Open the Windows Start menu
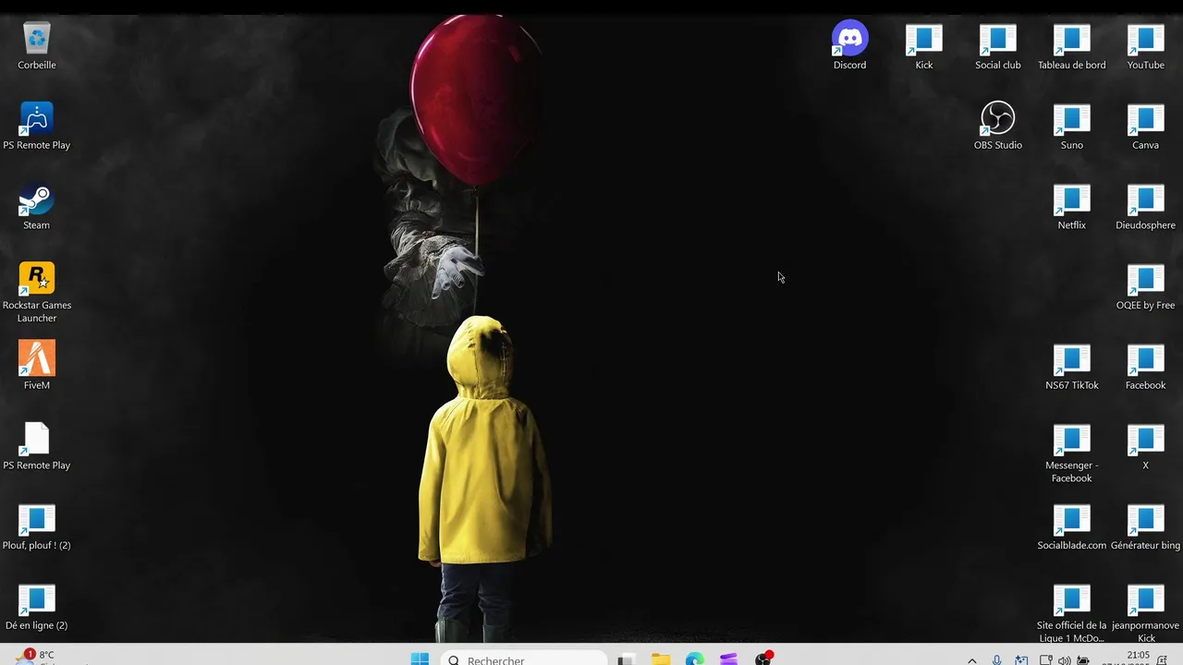The height and width of the screenshot is (665, 1183). click(420, 659)
